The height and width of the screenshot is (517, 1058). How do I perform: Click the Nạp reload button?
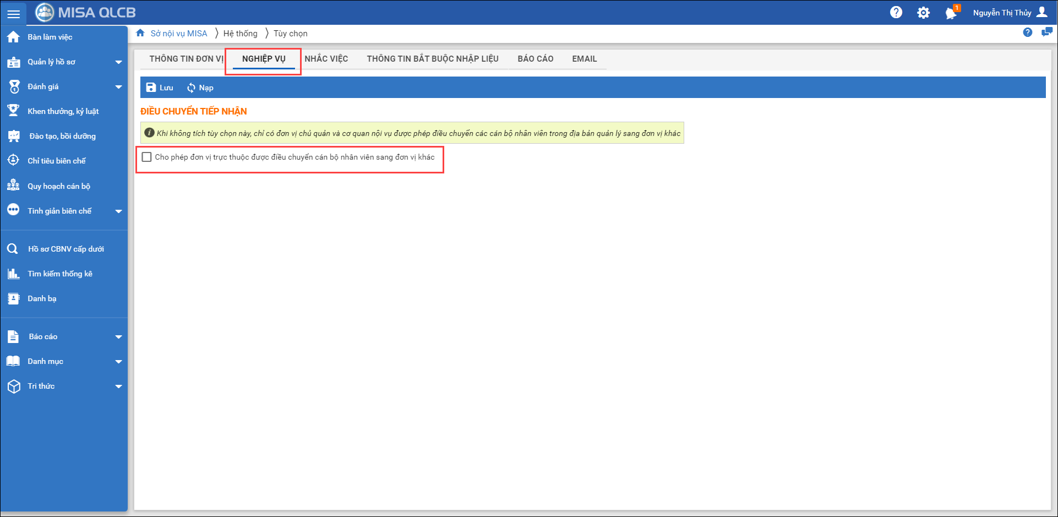coord(200,88)
